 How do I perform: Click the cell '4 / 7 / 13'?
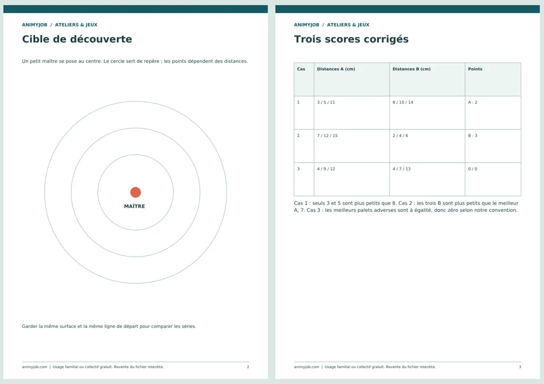tap(427, 180)
